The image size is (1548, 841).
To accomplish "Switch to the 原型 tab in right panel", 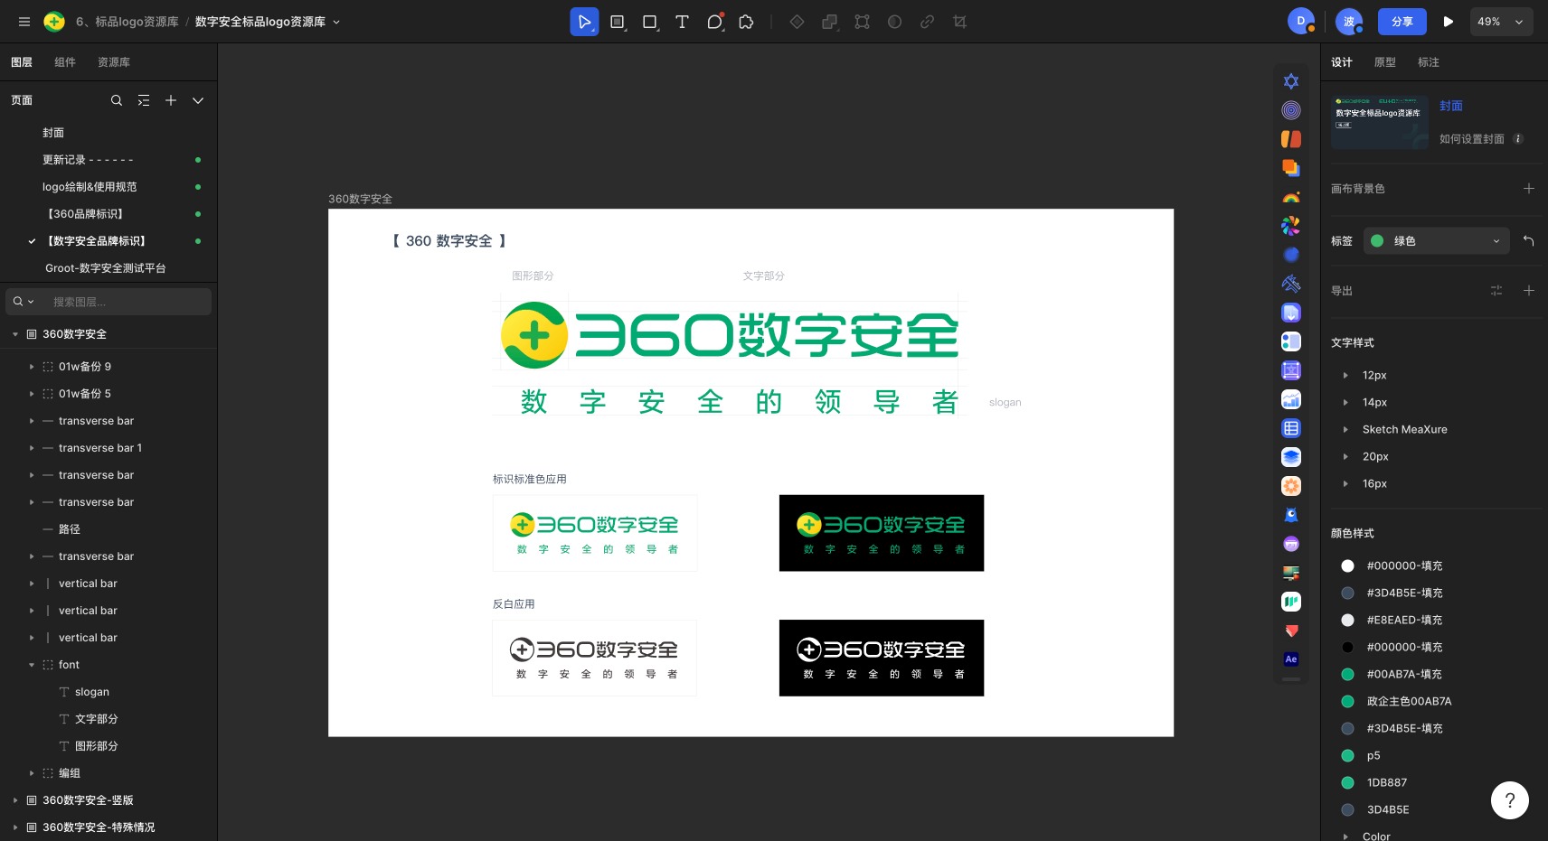I will [x=1384, y=61].
